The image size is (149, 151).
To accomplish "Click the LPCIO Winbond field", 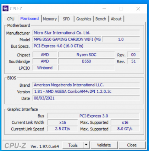I will click(45, 68).
